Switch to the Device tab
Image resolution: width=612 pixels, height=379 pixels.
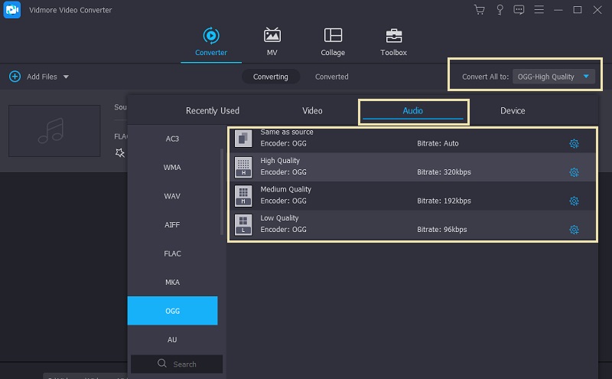click(x=513, y=111)
